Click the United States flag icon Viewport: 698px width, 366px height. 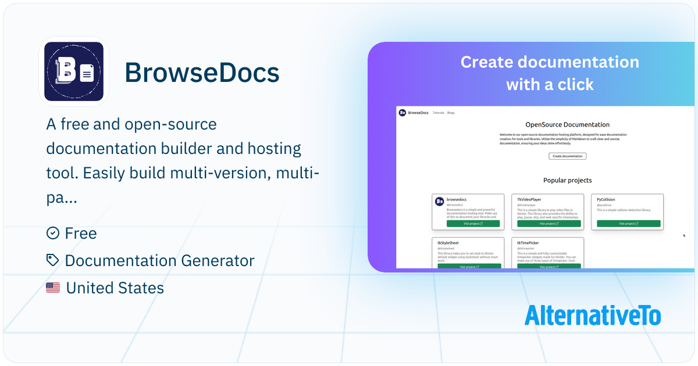coord(53,288)
